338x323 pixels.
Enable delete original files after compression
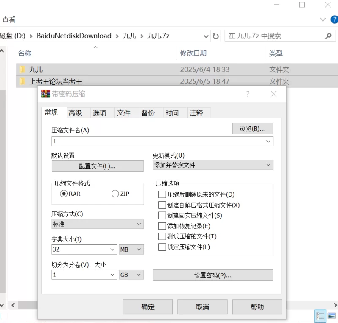pos(162,194)
